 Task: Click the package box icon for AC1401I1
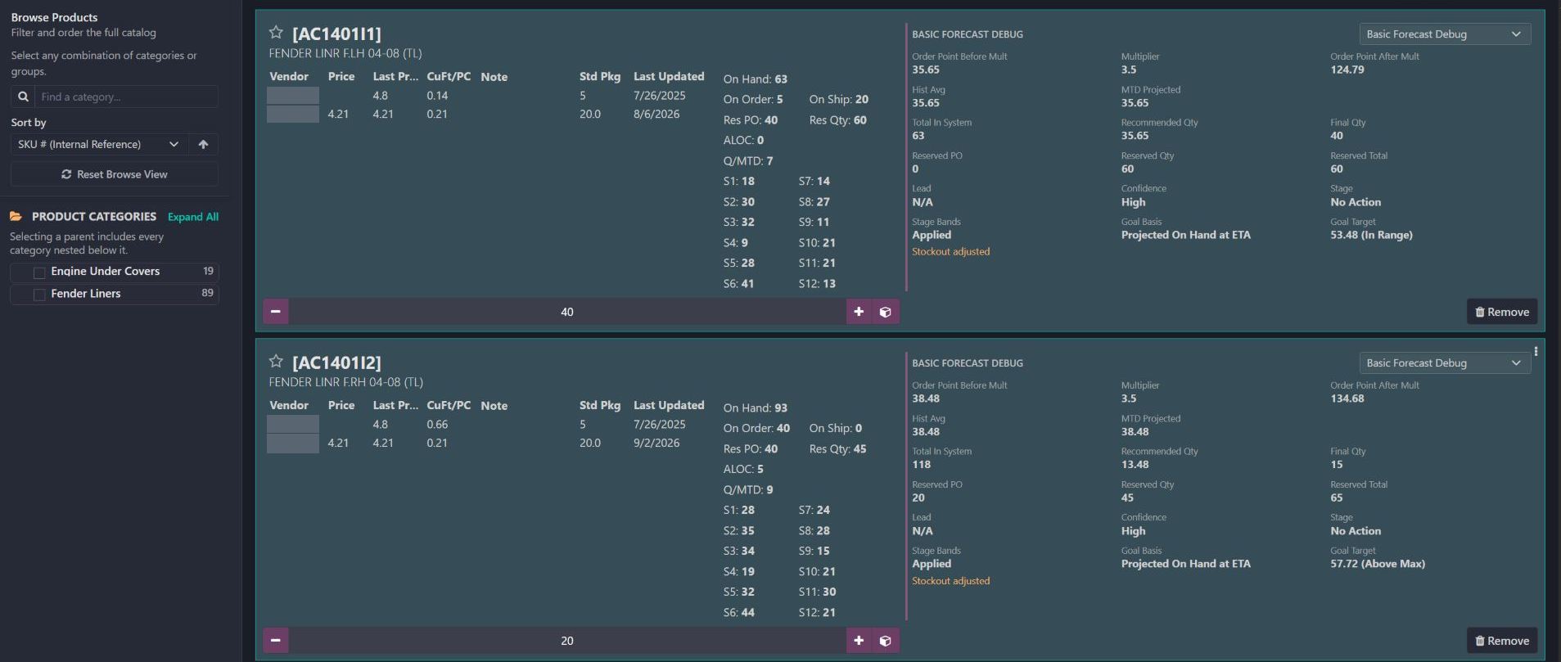point(886,312)
